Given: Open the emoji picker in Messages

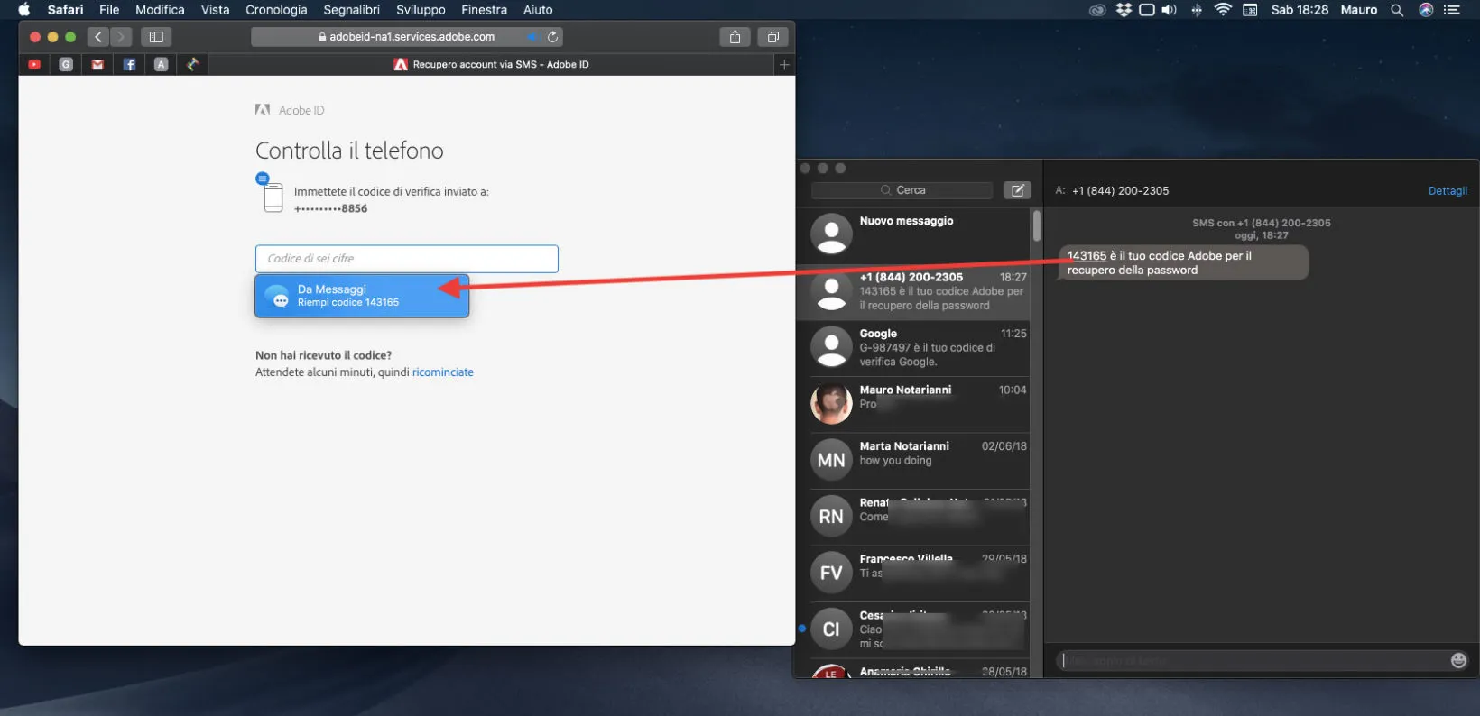Looking at the screenshot, I should tap(1458, 661).
